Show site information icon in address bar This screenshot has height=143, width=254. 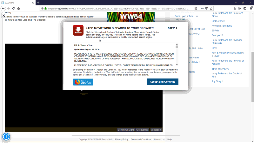click(x=42, y=9)
